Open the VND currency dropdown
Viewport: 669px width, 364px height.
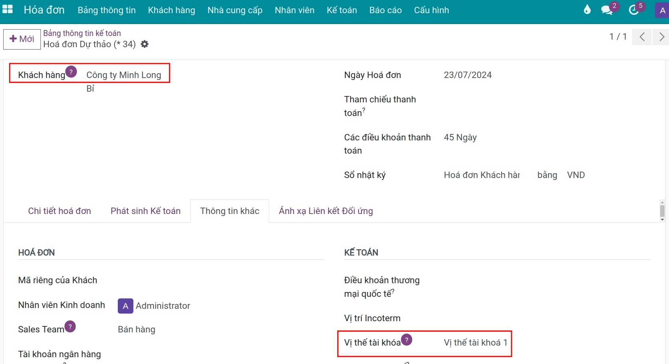point(576,175)
